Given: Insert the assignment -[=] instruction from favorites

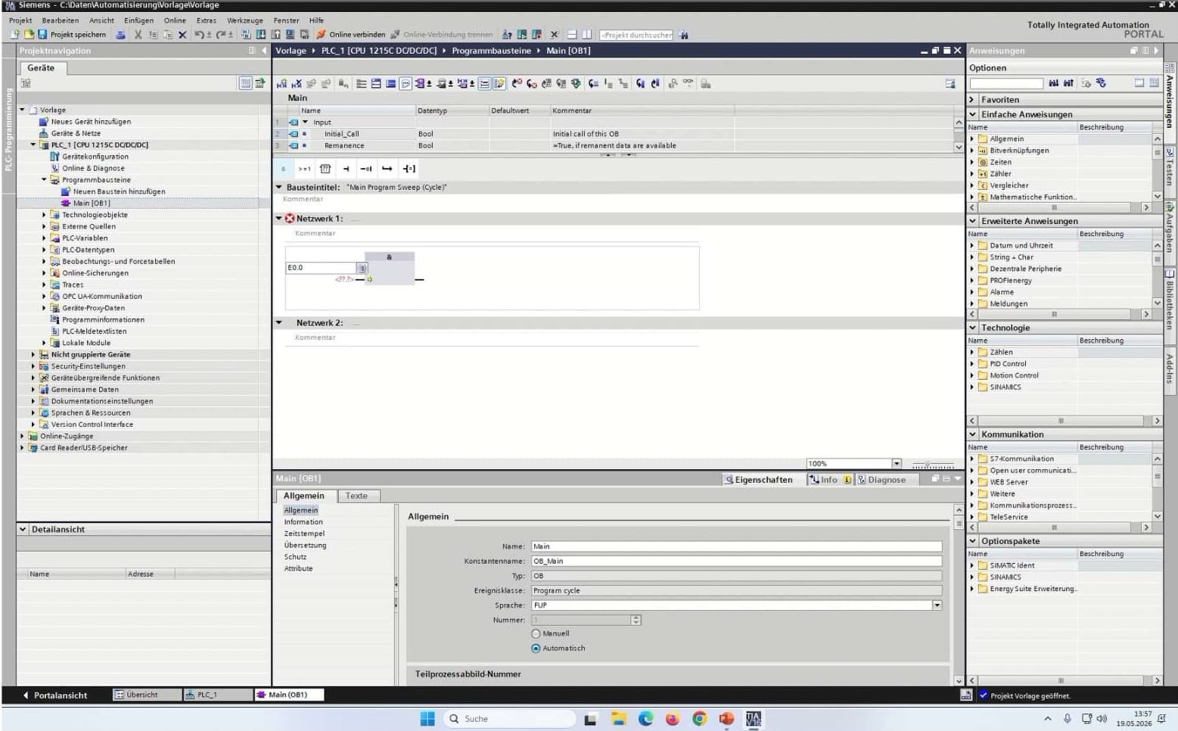Looking at the screenshot, I should tap(409, 169).
